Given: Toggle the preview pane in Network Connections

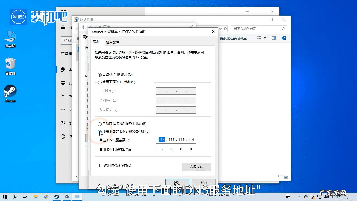Looking at the screenshot, I should (x=274, y=38).
